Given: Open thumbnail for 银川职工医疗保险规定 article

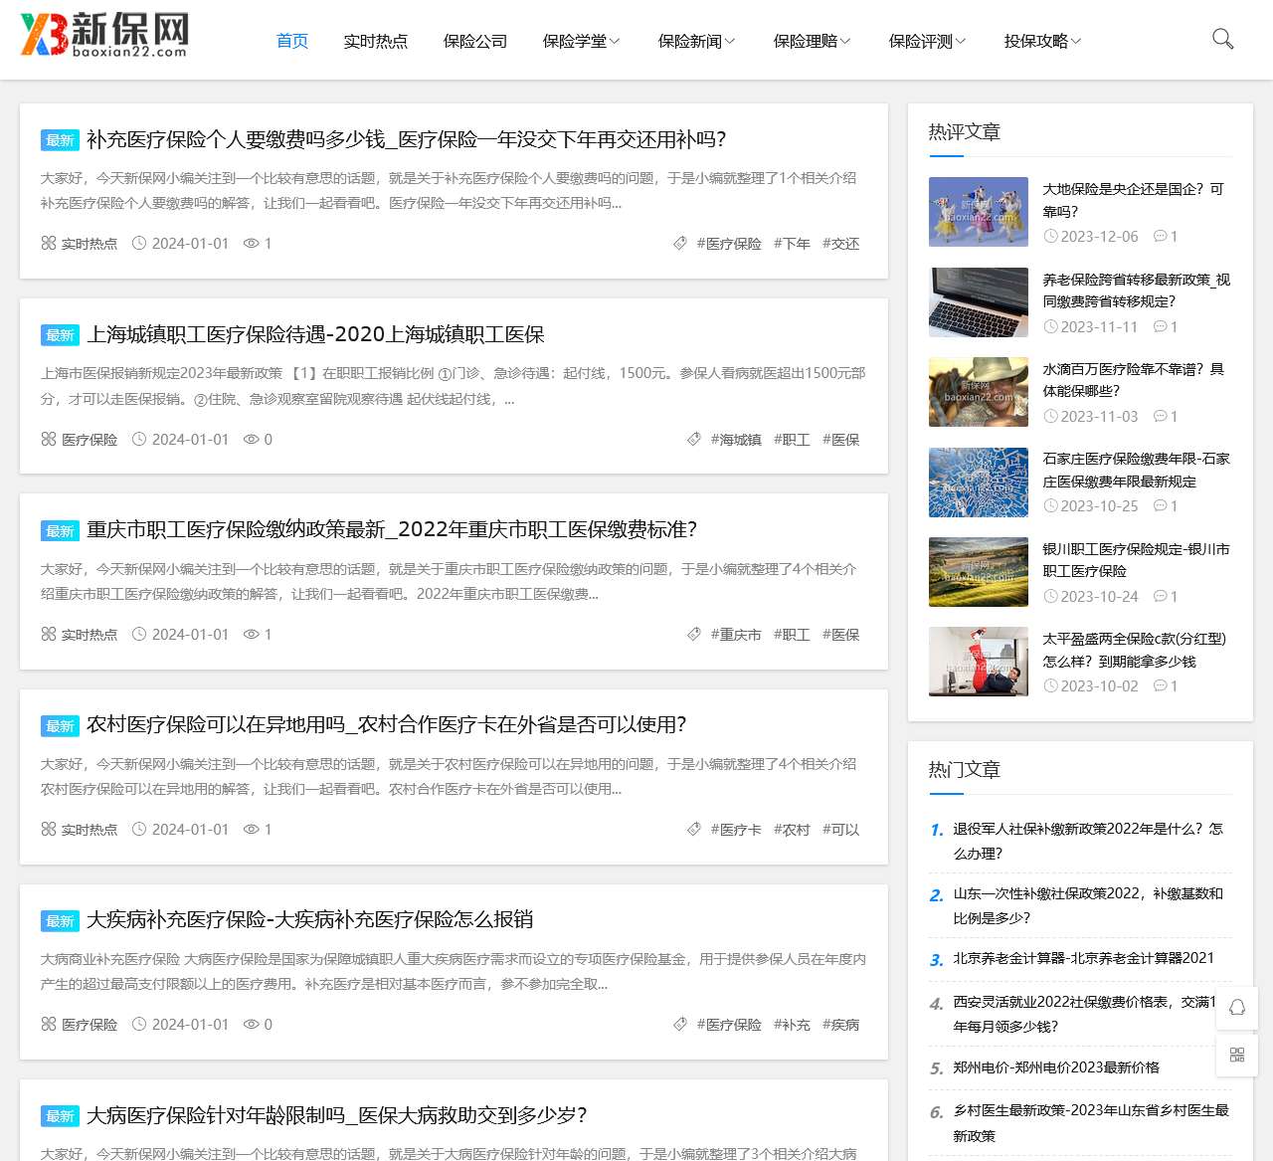Looking at the screenshot, I should [x=979, y=572].
